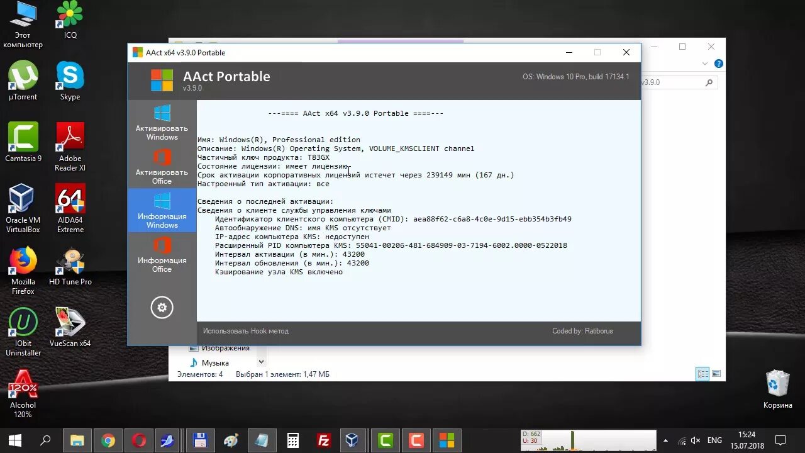Switch Explorer to large icons view
Viewport: 805px width, 453px height.
point(716,374)
